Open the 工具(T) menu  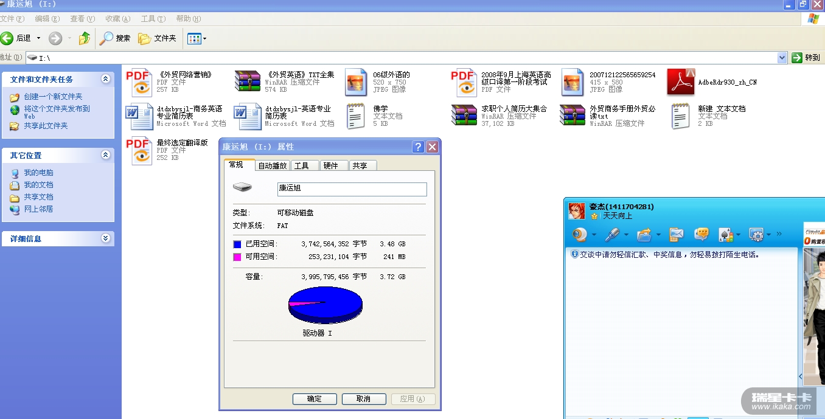153,19
